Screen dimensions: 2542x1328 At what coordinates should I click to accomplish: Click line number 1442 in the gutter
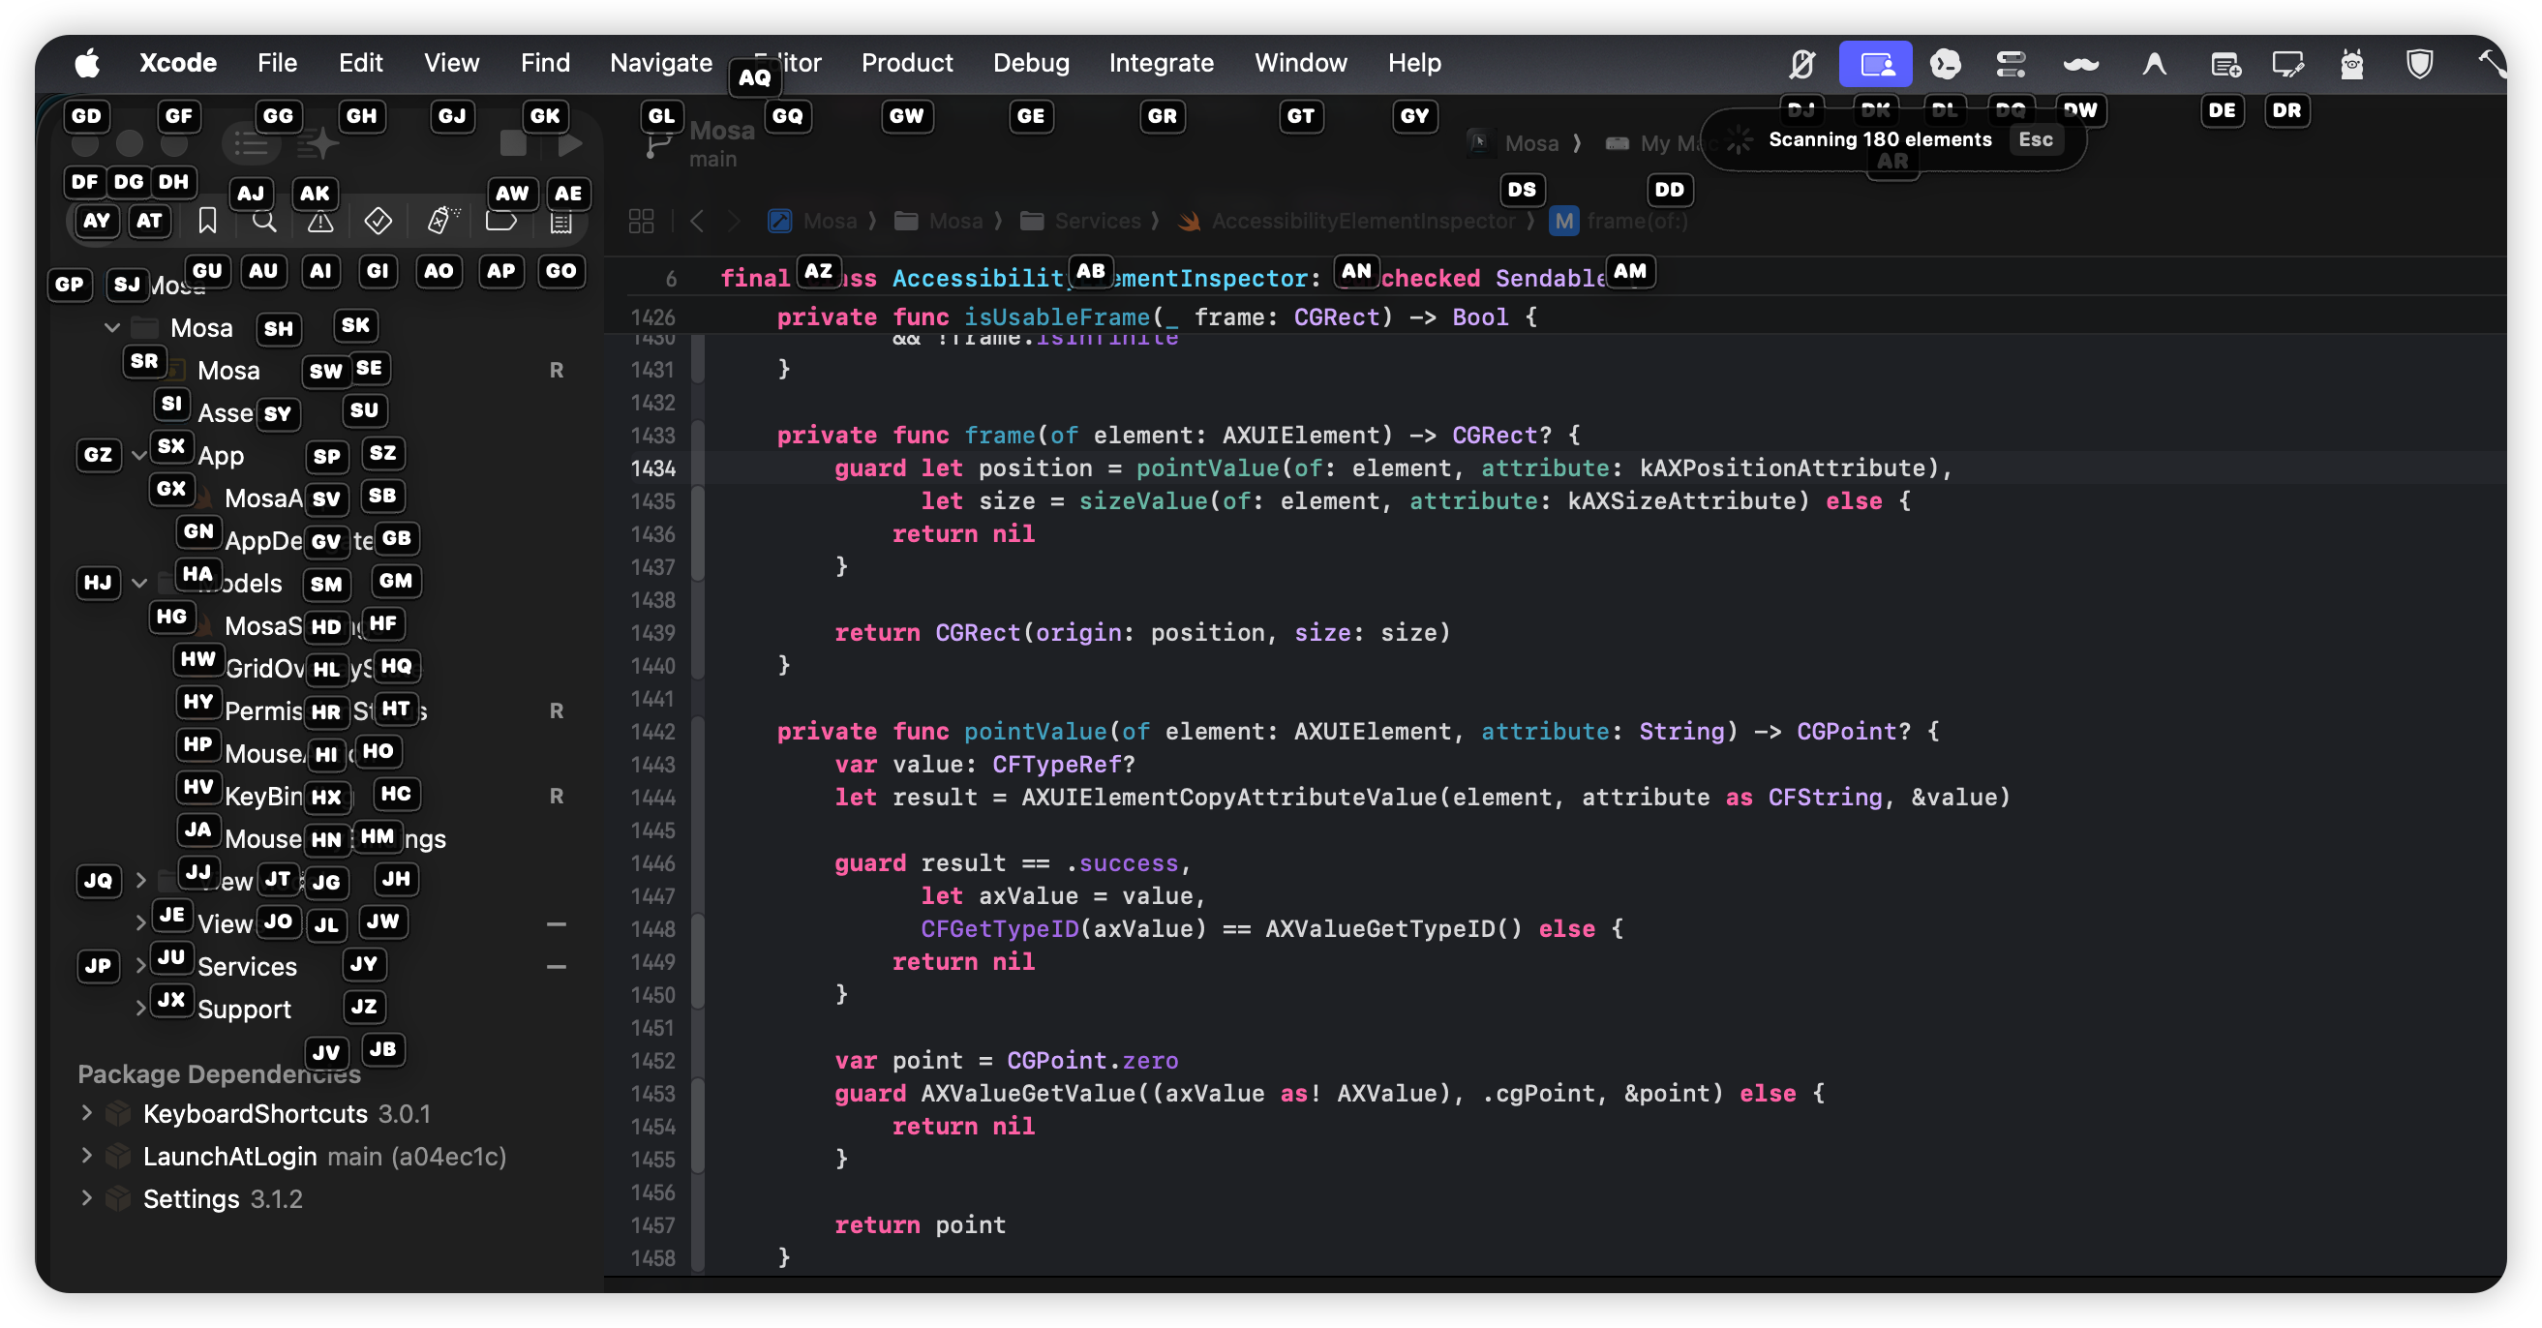tap(653, 731)
